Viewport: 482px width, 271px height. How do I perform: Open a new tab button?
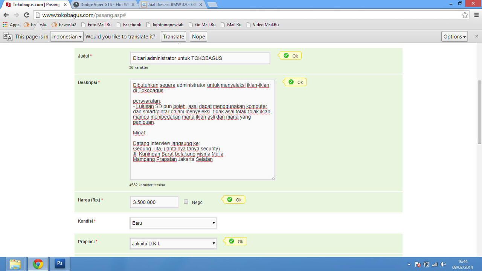pos(212,5)
